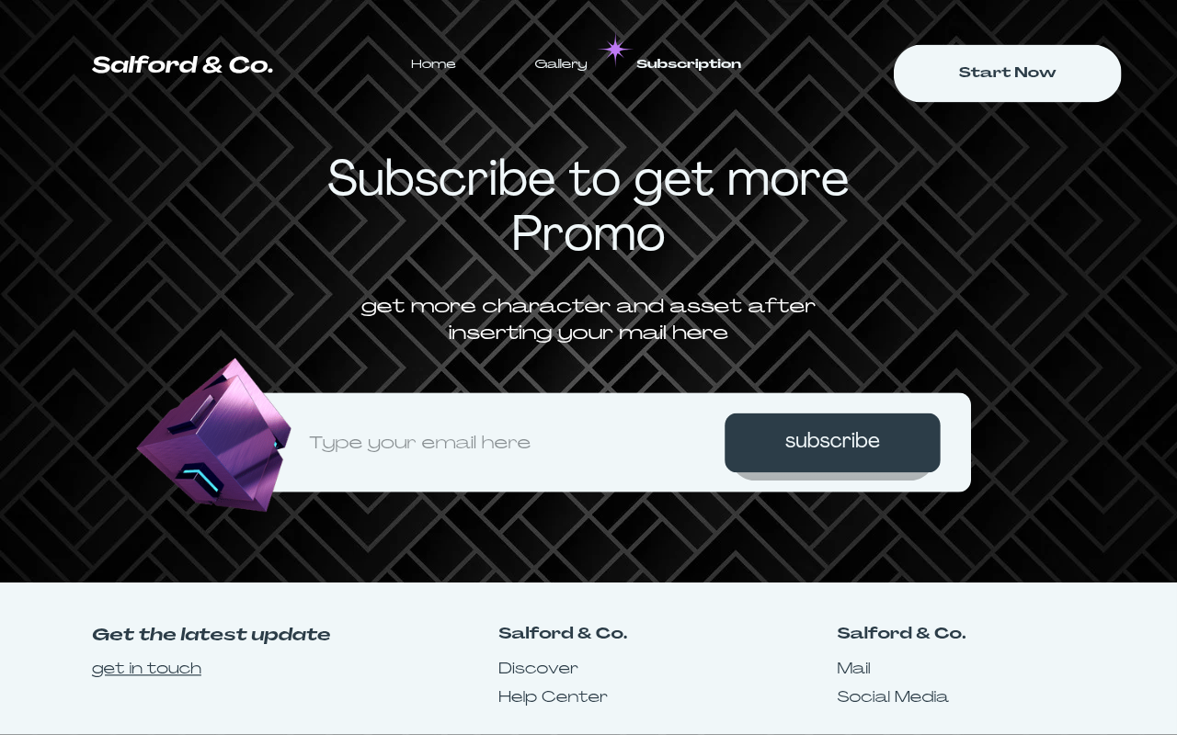This screenshot has height=735, width=1177.
Task: Hit the subscribe button
Action: click(x=831, y=442)
